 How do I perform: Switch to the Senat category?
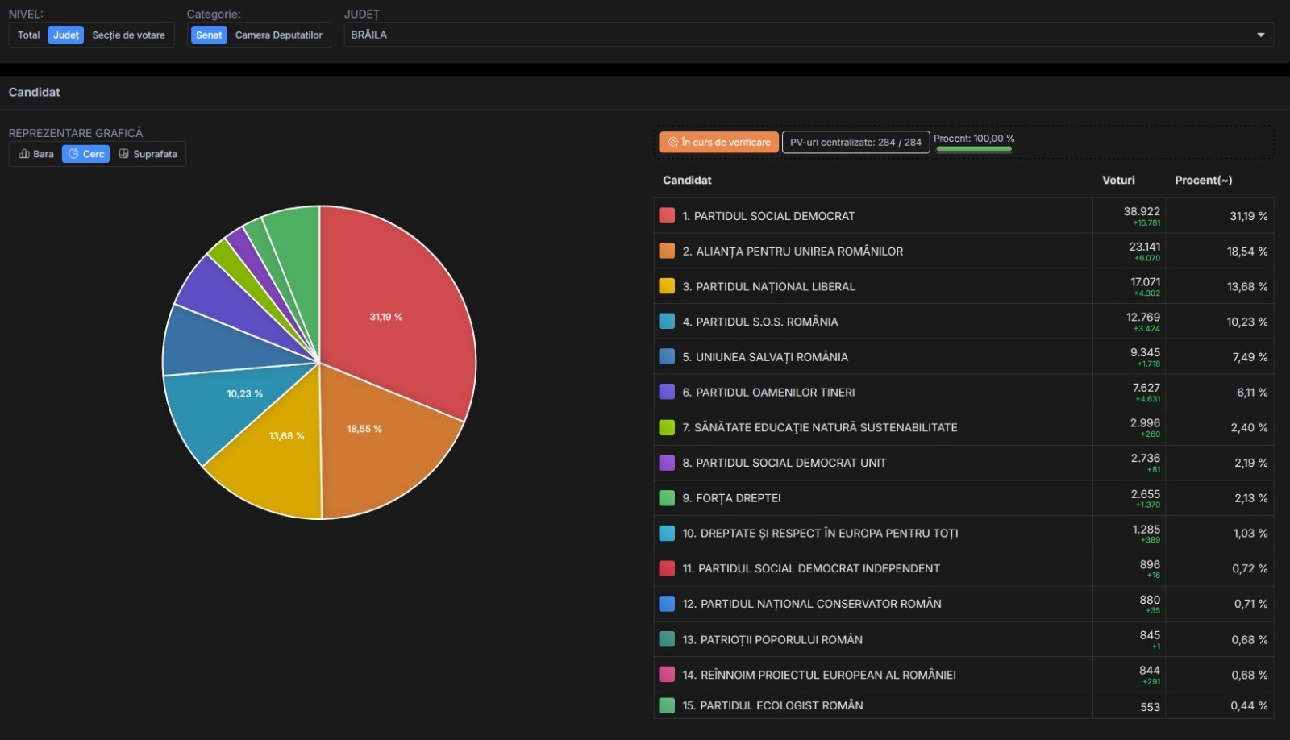[x=209, y=35]
